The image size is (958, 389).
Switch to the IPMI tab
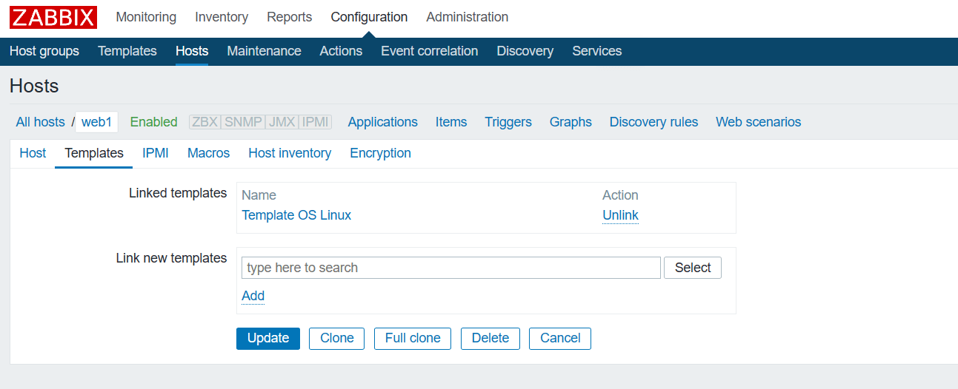(156, 153)
